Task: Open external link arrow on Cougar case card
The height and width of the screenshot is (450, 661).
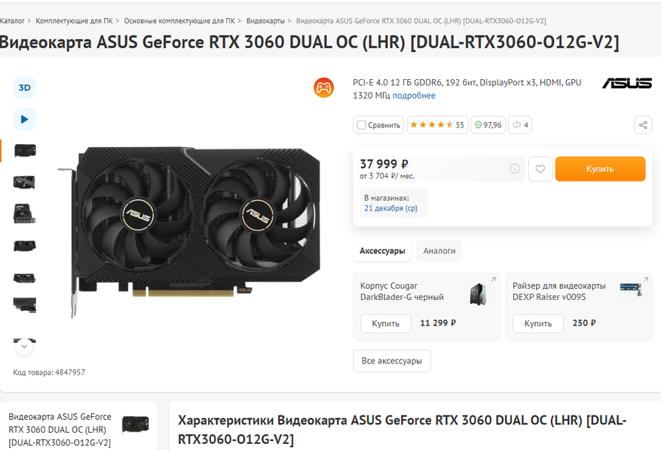Action: point(493,279)
